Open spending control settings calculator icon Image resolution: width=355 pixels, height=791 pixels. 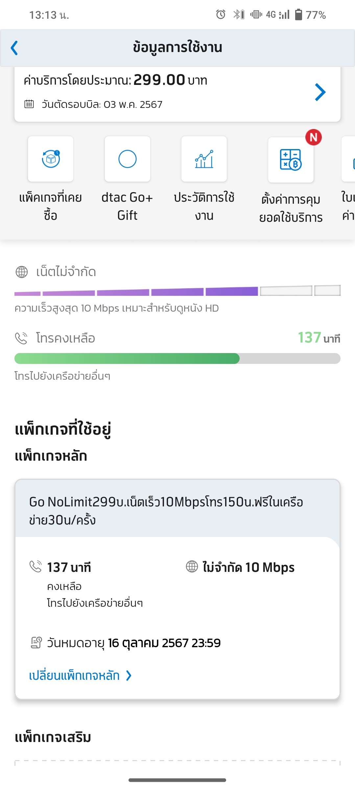291,160
